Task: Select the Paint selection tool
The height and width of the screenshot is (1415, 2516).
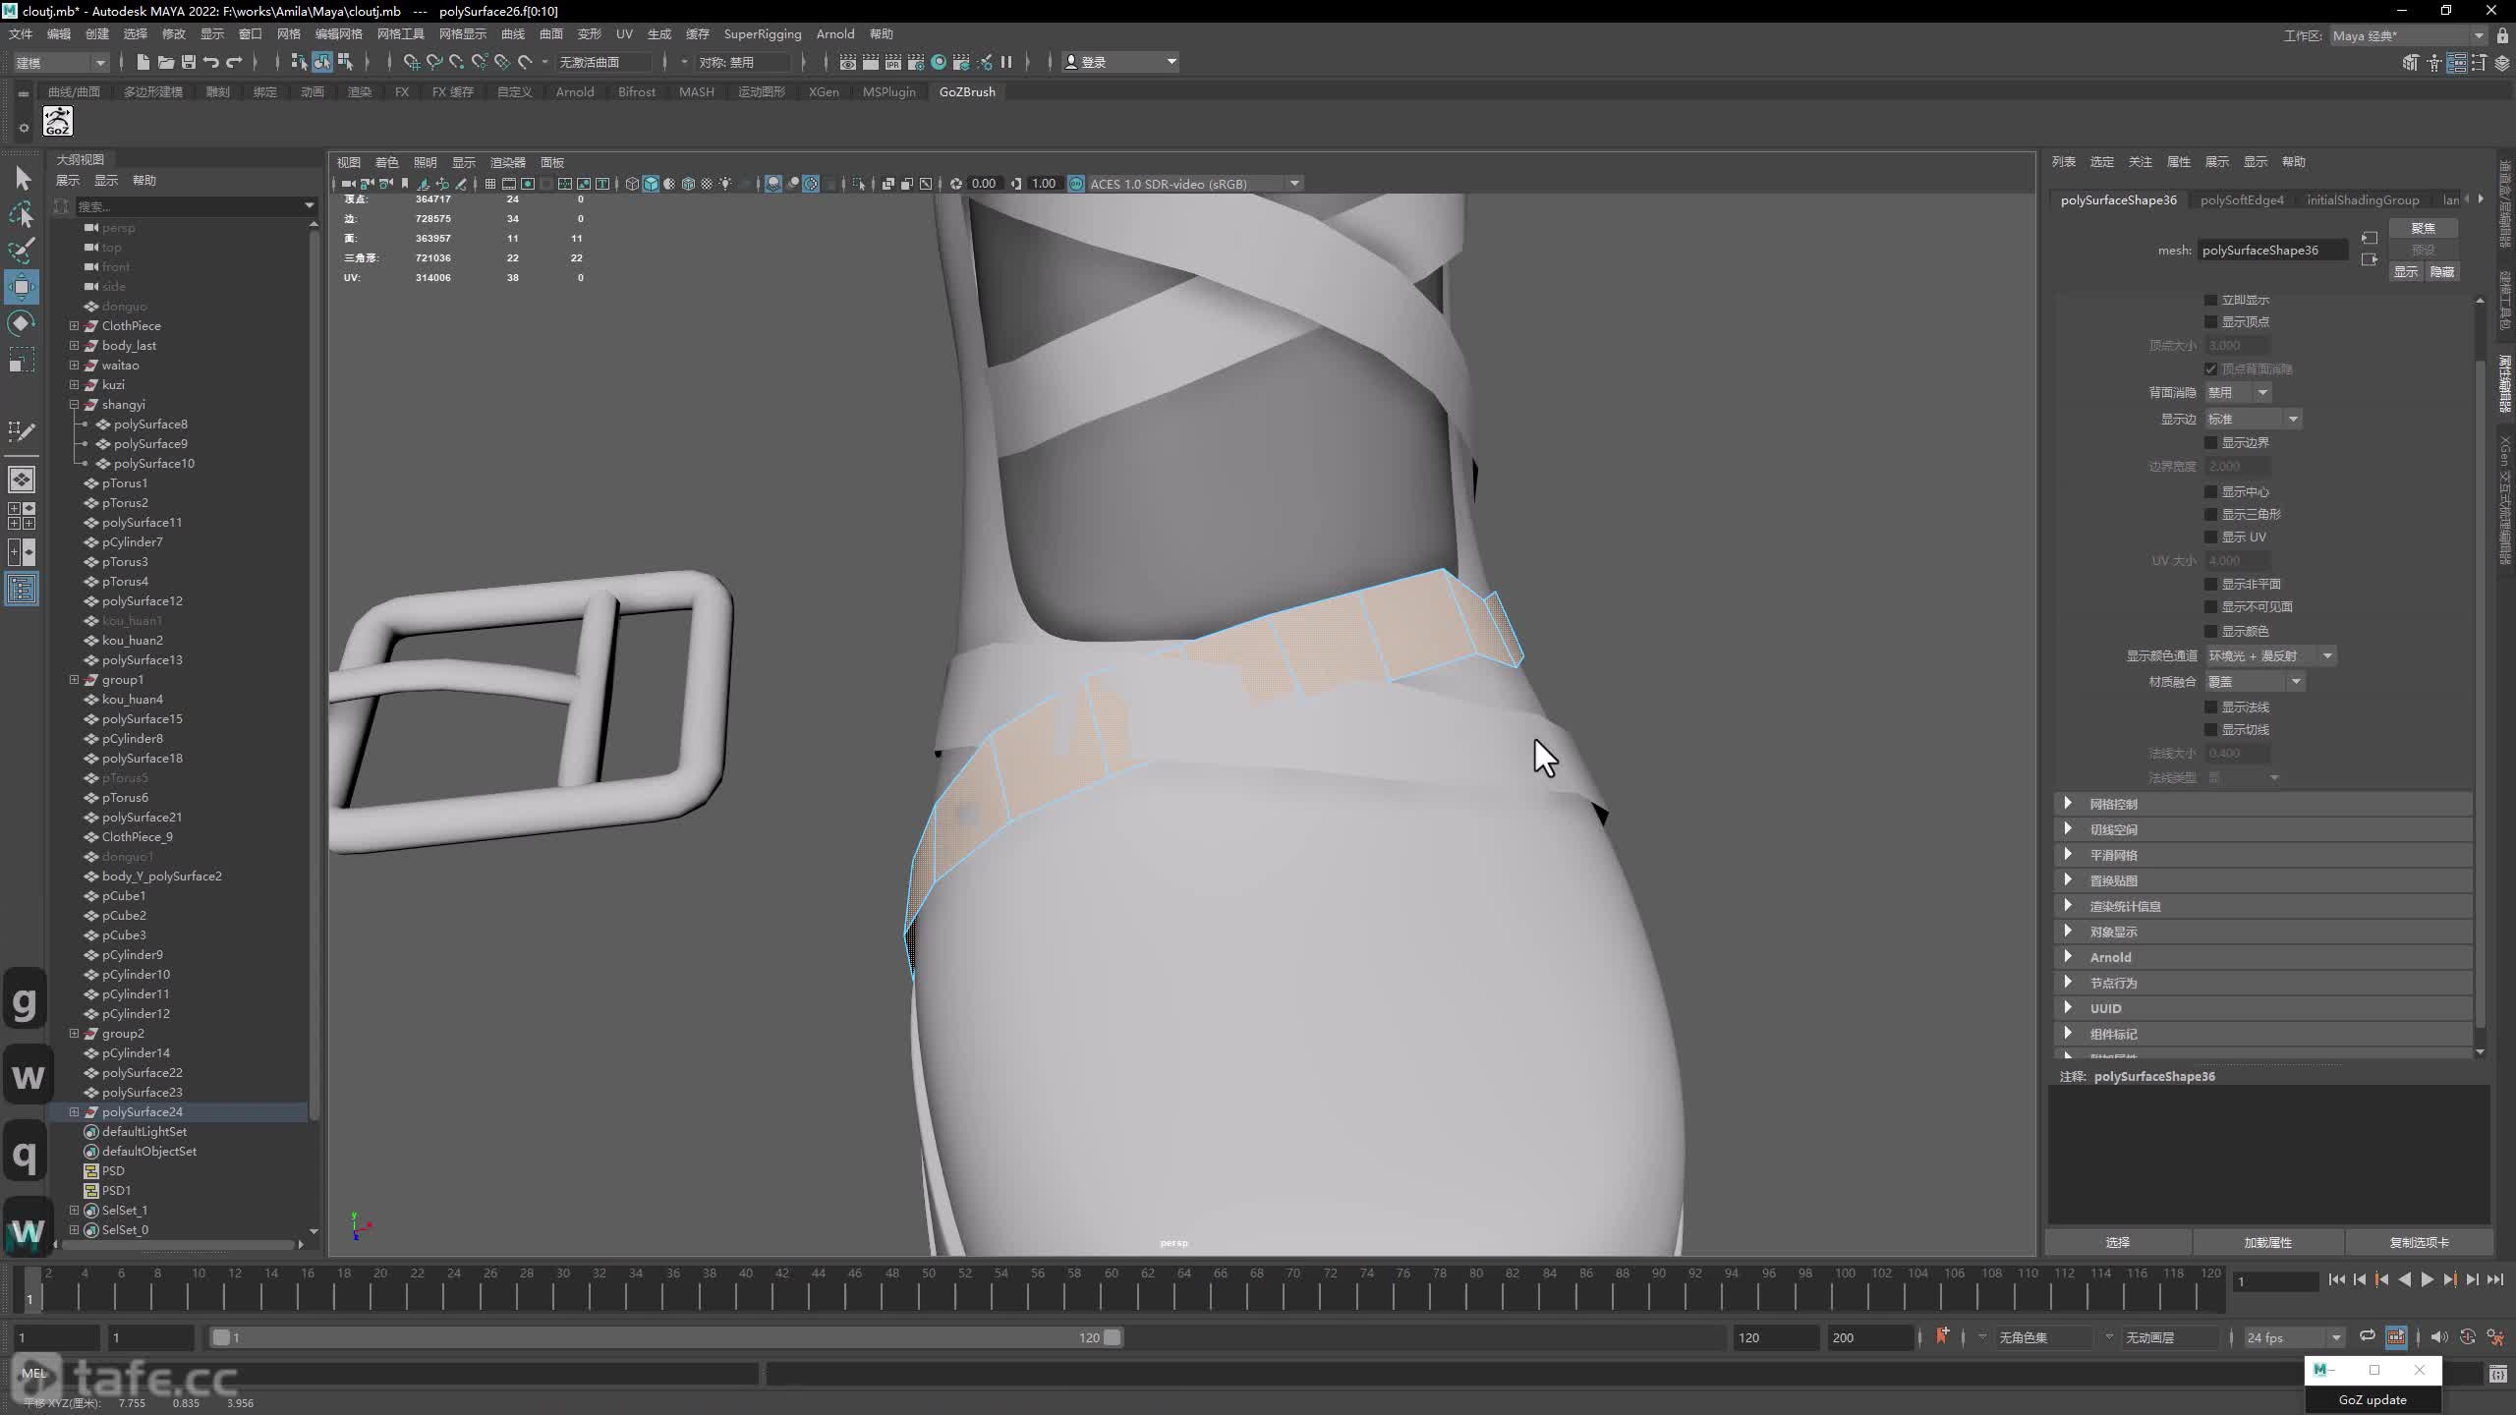Action: pyautogui.click(x=22, y=250)
